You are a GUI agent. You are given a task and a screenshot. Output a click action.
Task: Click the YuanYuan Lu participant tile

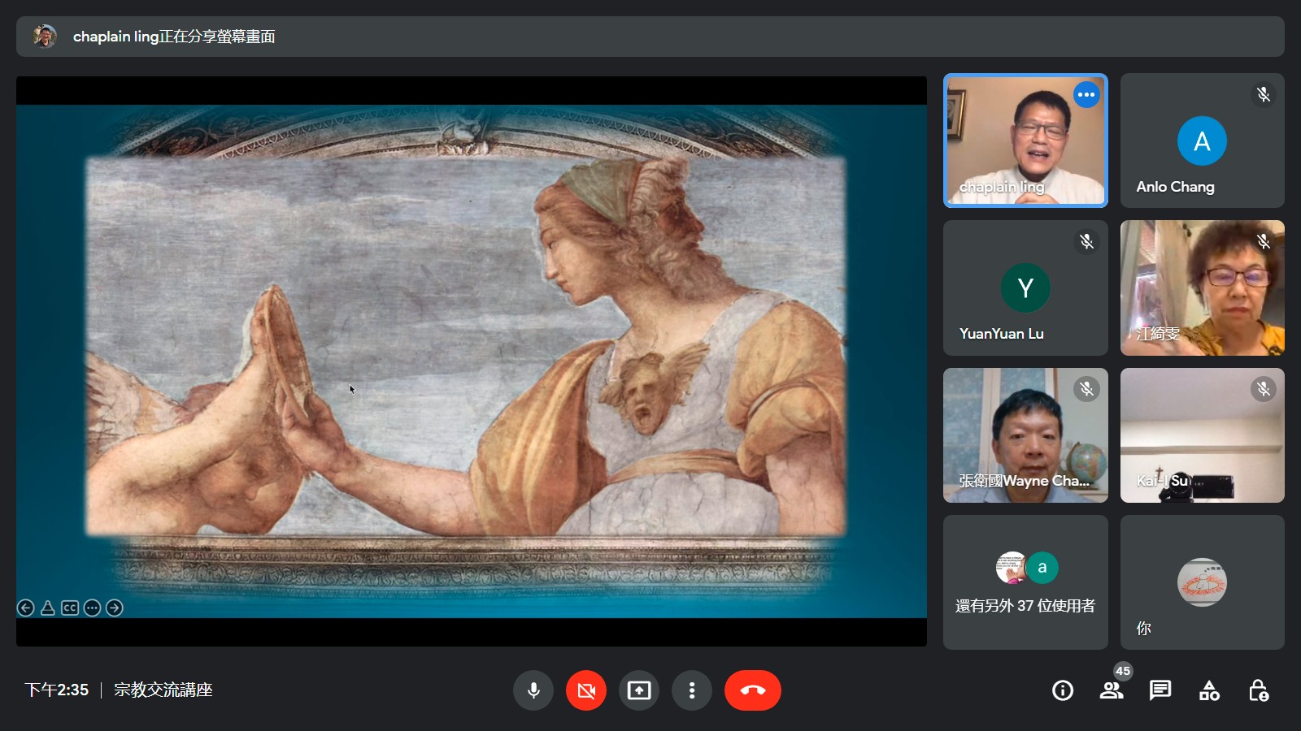click(x=1025, y=288)
